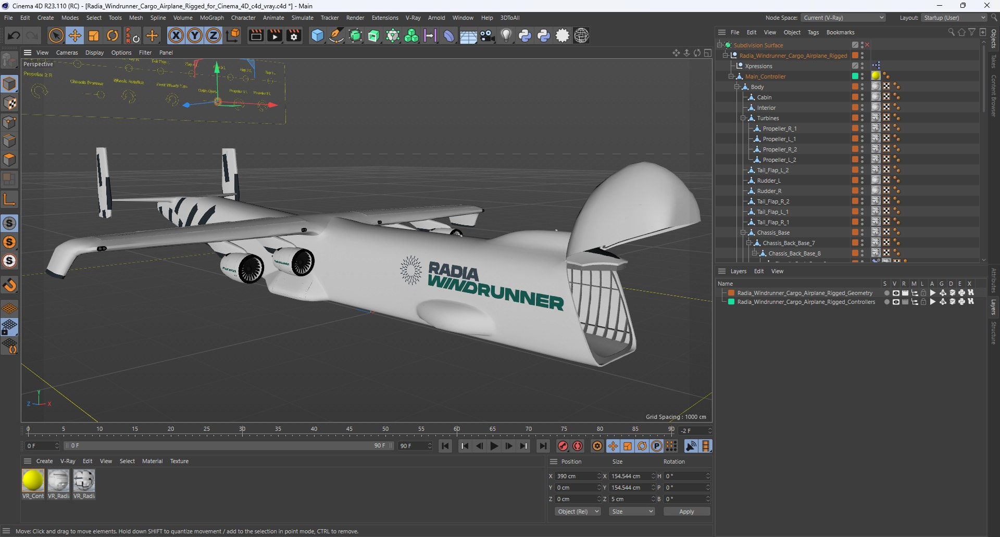Add a Floor grid object
The width and height of the screenshot is (1000, 537).
coord(468,35)
